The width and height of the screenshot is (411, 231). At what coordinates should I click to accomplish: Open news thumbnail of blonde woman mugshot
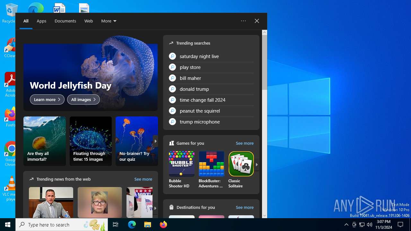pos(100,202)
